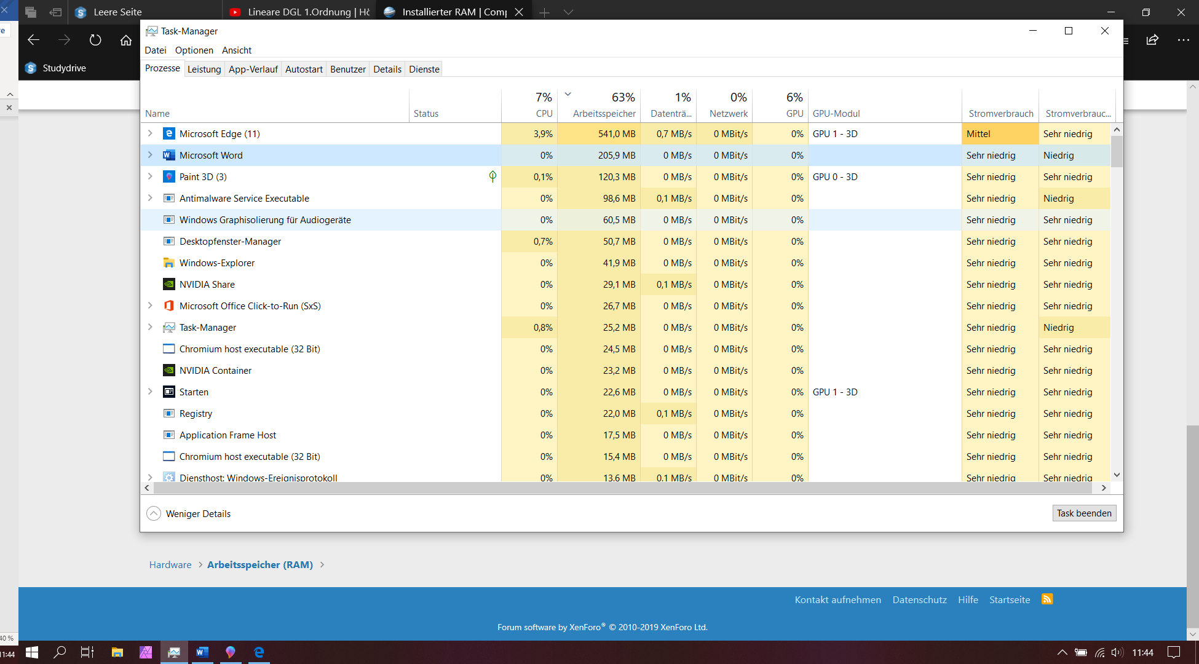Click the Application Frame Host icon
Viewport: 1199px width, 664px height.
pyautogui.click(x=169, y=435)
